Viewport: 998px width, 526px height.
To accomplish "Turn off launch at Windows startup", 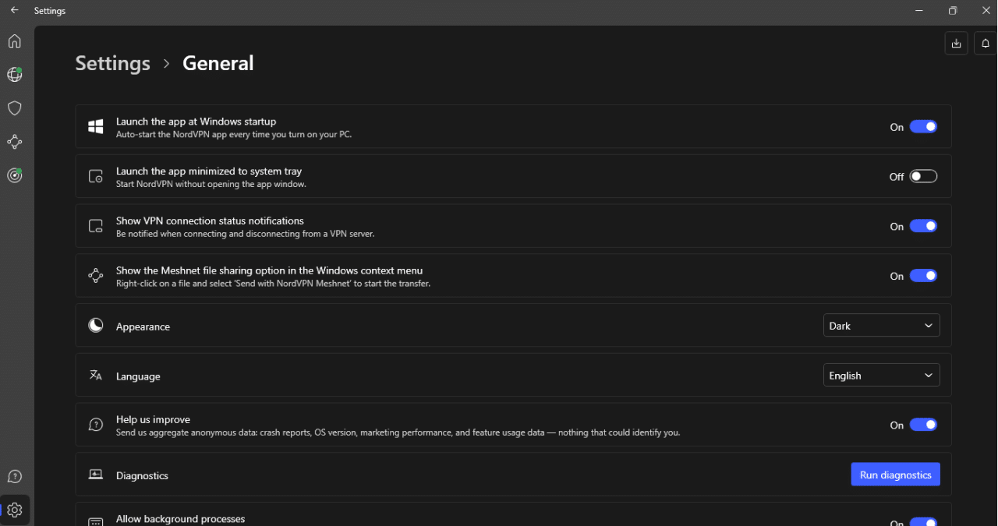I will click(923, 126).
